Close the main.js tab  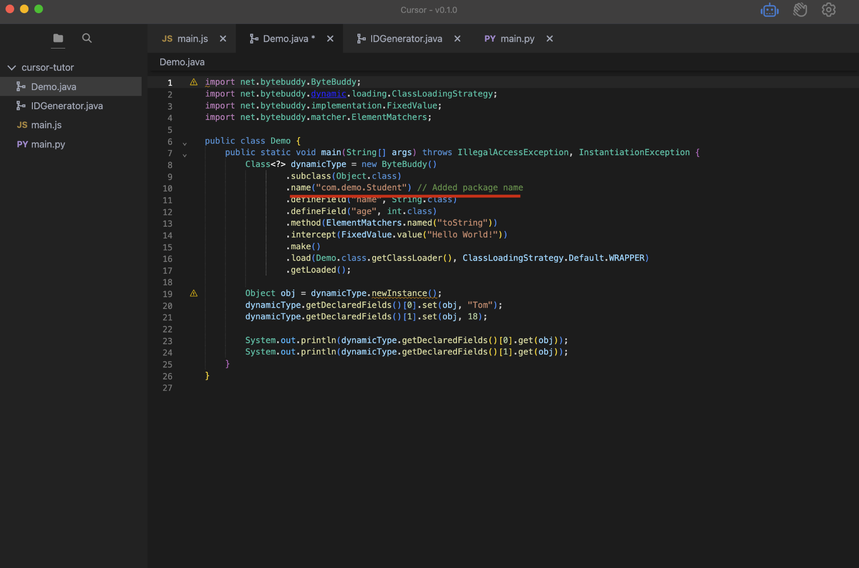tap(223, 39)
